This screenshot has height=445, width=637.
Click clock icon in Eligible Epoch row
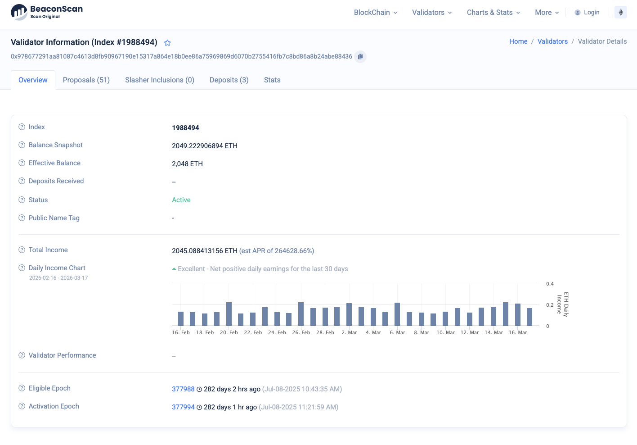(x=199, y=389)
